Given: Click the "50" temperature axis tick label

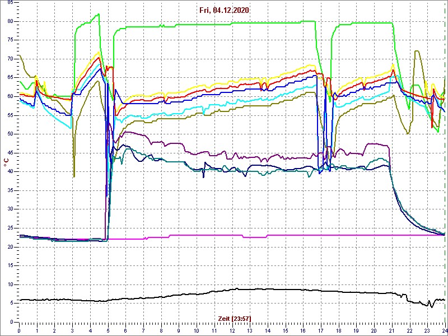Looking at the screenshot, I should point(10,134).
